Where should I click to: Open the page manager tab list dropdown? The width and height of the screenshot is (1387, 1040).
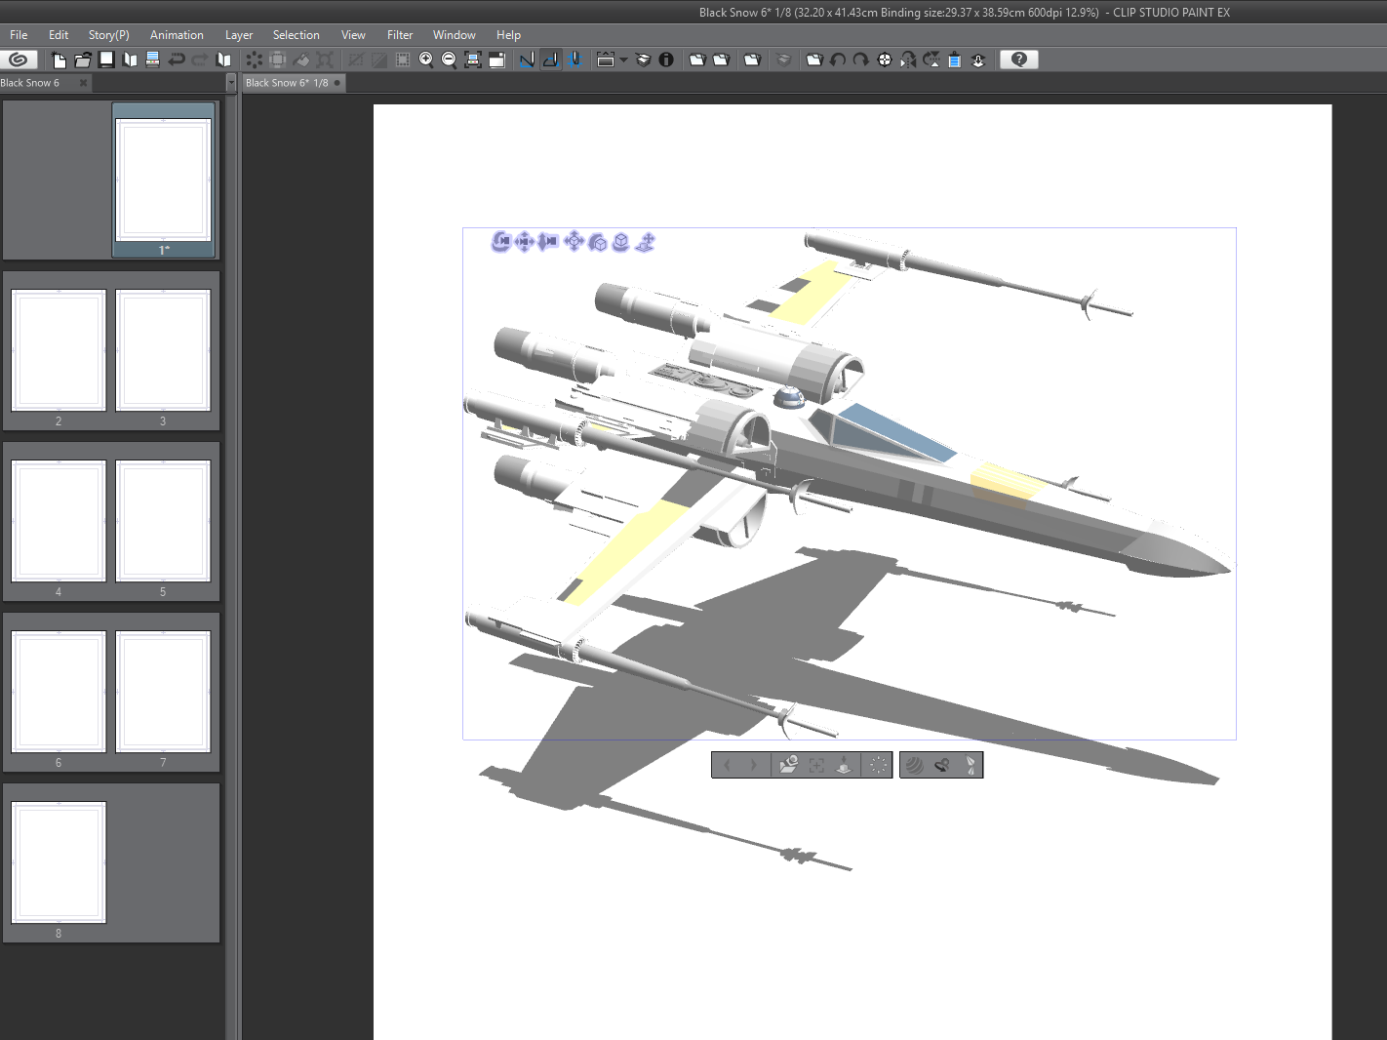pos(231,83)
